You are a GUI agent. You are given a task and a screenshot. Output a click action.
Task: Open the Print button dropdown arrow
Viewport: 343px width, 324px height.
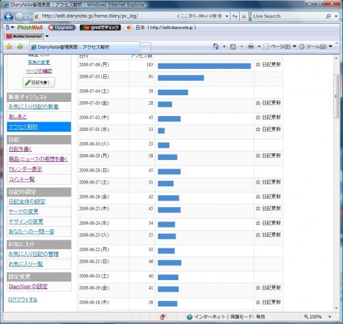pos(259,47)
